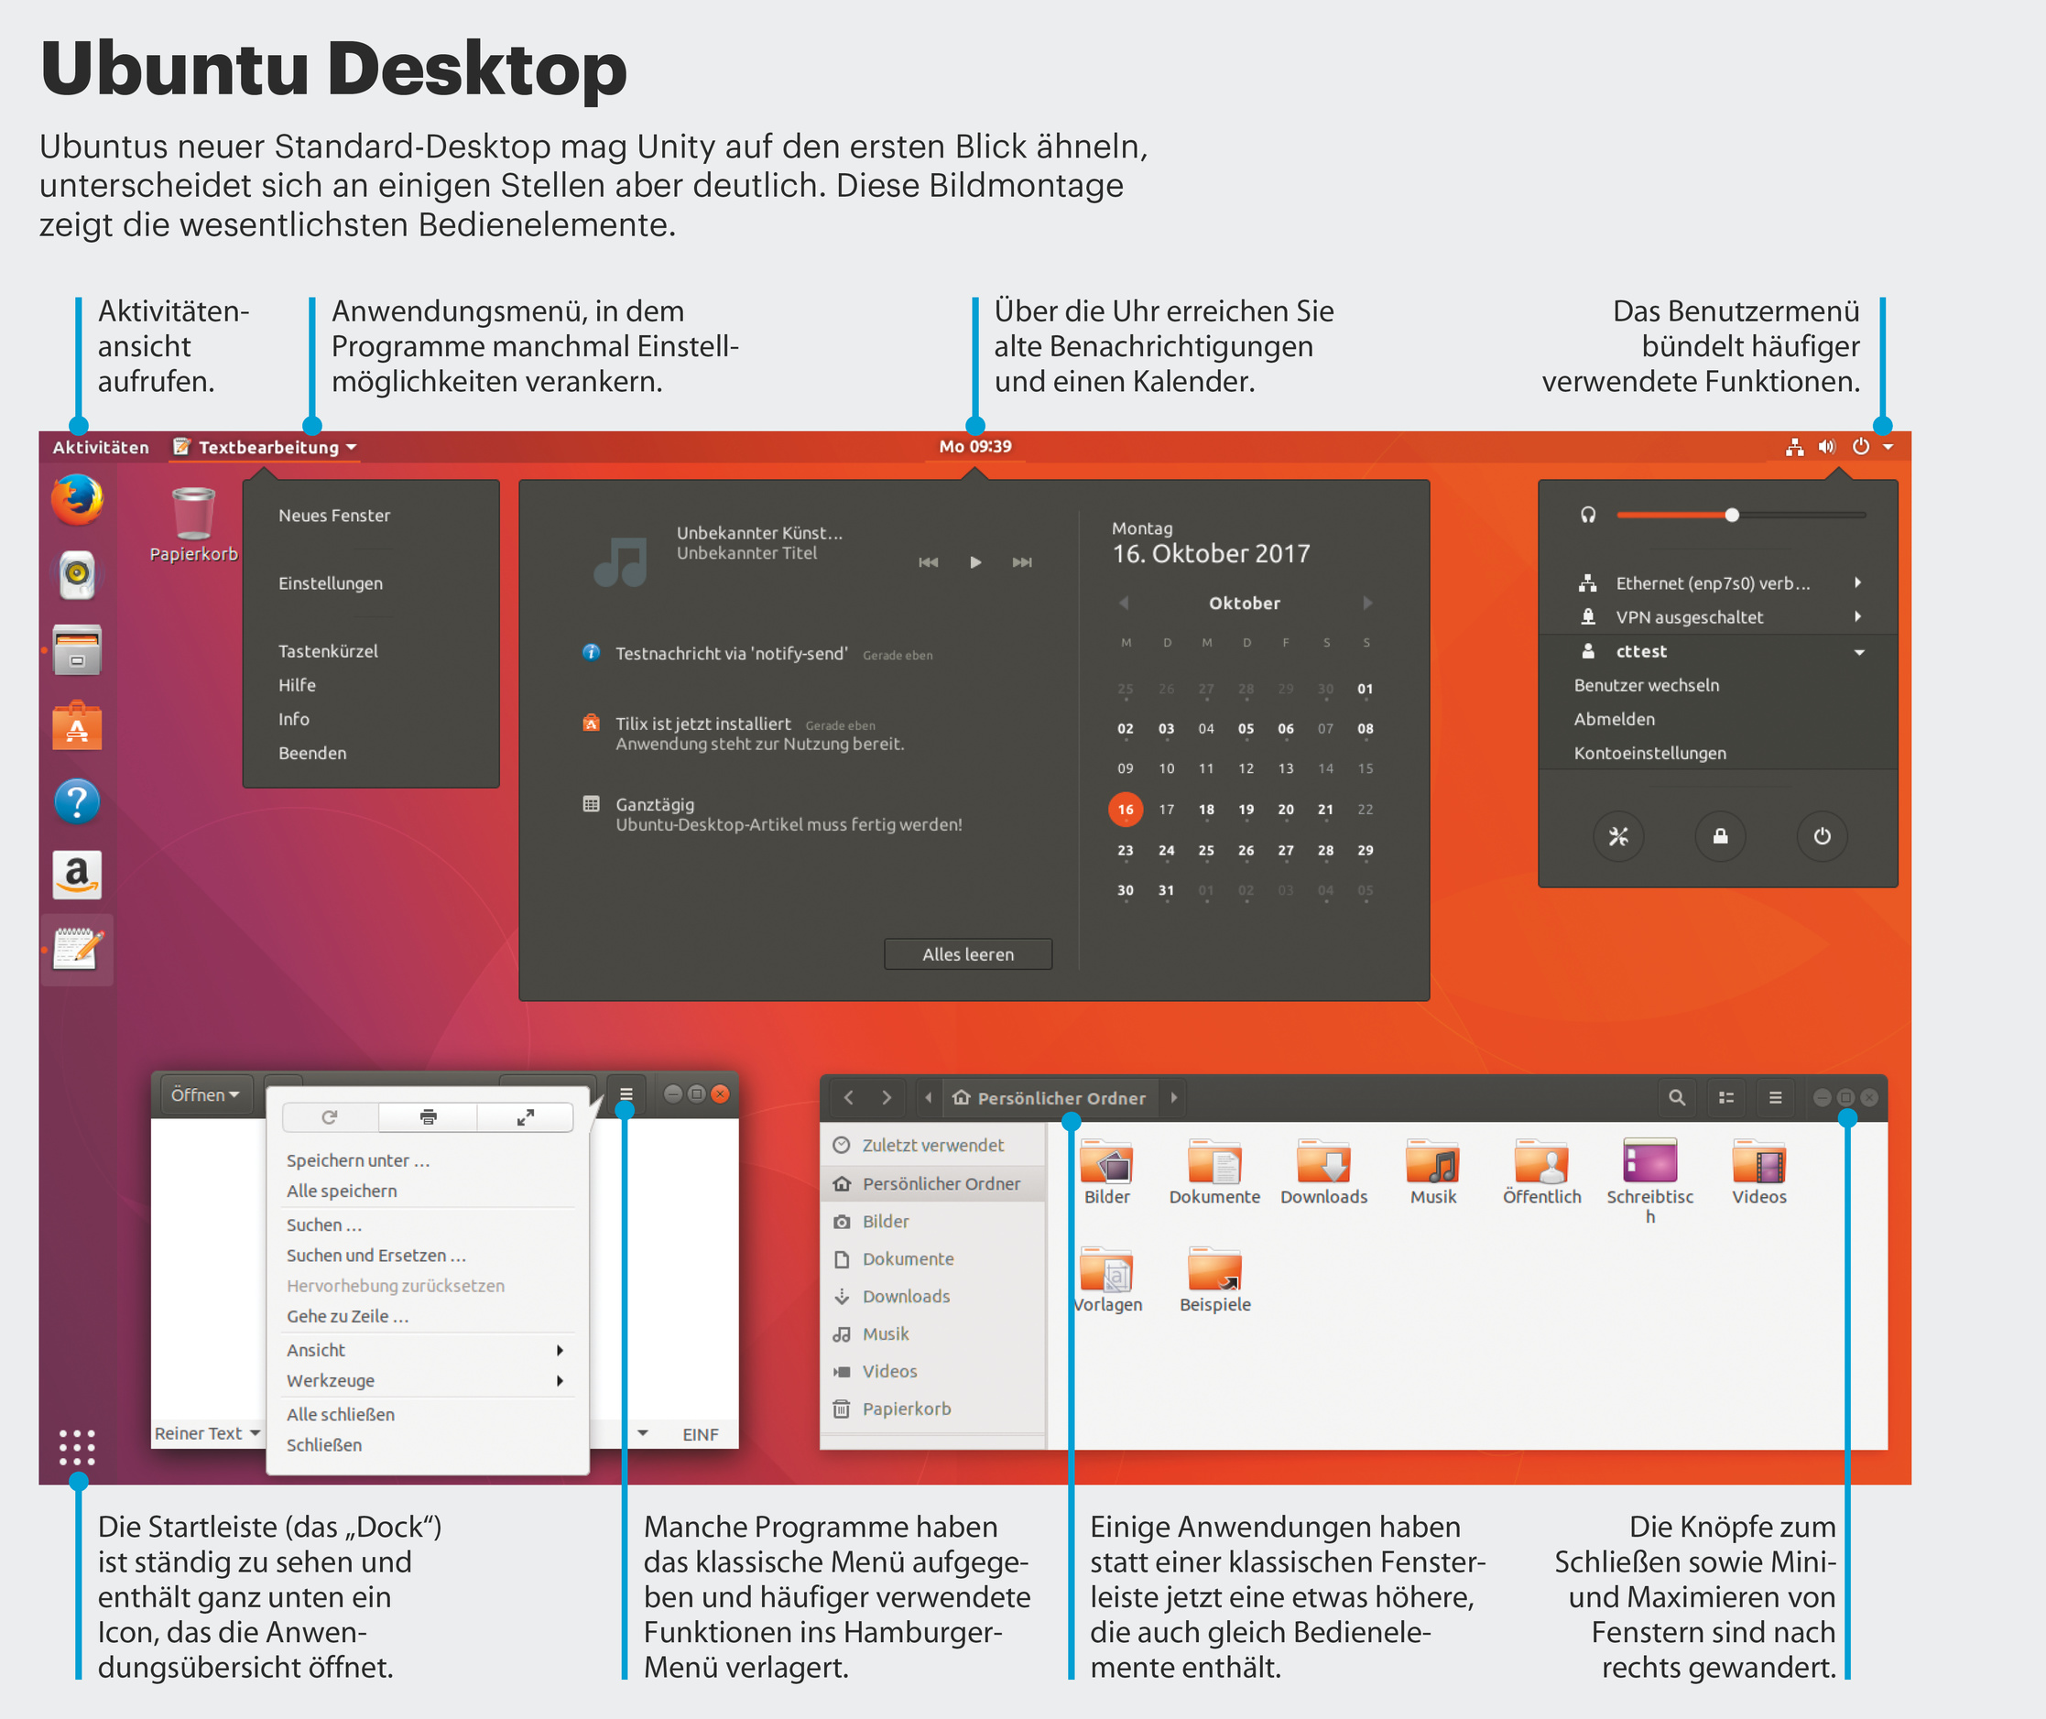
Task: Launch Rhythmbox music player in dock
Action: click(x=77, y=575)
